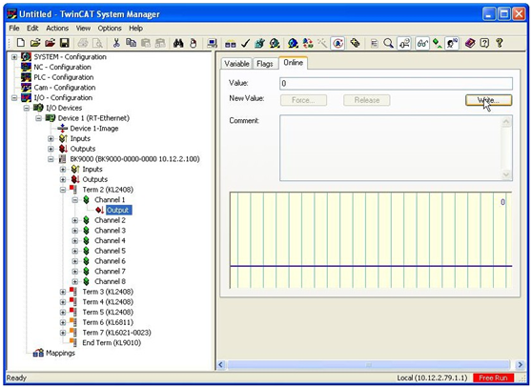Click the magnifying glass icon in toolbar

pyautogui.click(x=388, y=44)
